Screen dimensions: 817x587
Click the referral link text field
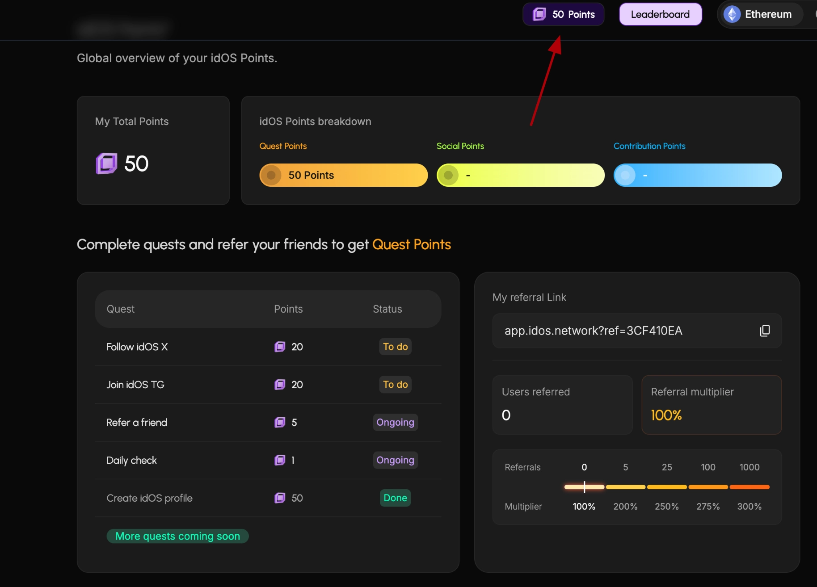(x=626, y=331)
